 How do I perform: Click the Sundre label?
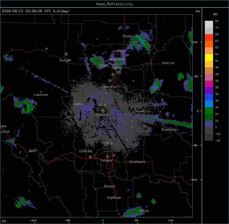[78, 104]
